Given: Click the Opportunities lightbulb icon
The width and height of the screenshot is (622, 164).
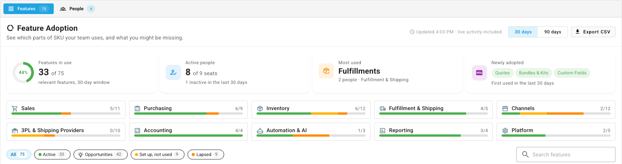Looking at the screenshot, I should click(80, 155).
